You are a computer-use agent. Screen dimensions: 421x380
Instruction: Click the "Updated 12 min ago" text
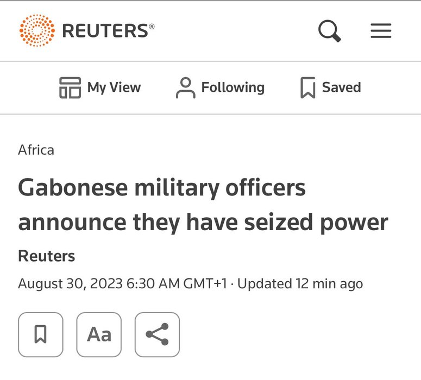pos(300,283)
